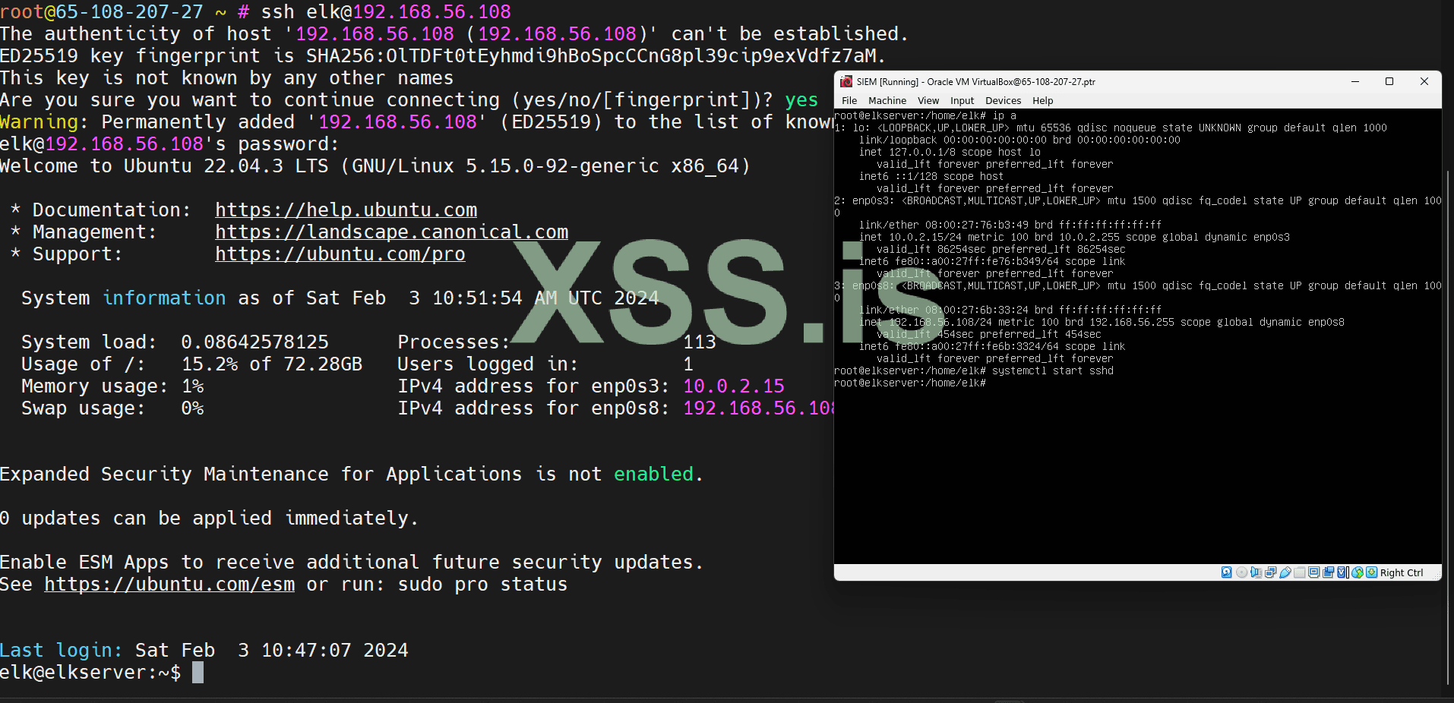Viewport: 1454px width, 703px height.
Task: Click the green 'enabled' word in terminal
Action: [x=654, y=474]
